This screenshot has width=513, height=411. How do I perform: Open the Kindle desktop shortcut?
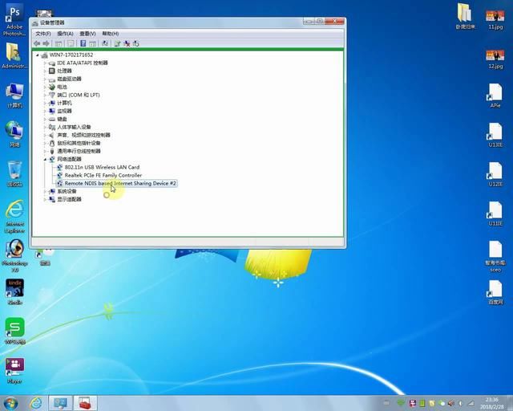14,291
